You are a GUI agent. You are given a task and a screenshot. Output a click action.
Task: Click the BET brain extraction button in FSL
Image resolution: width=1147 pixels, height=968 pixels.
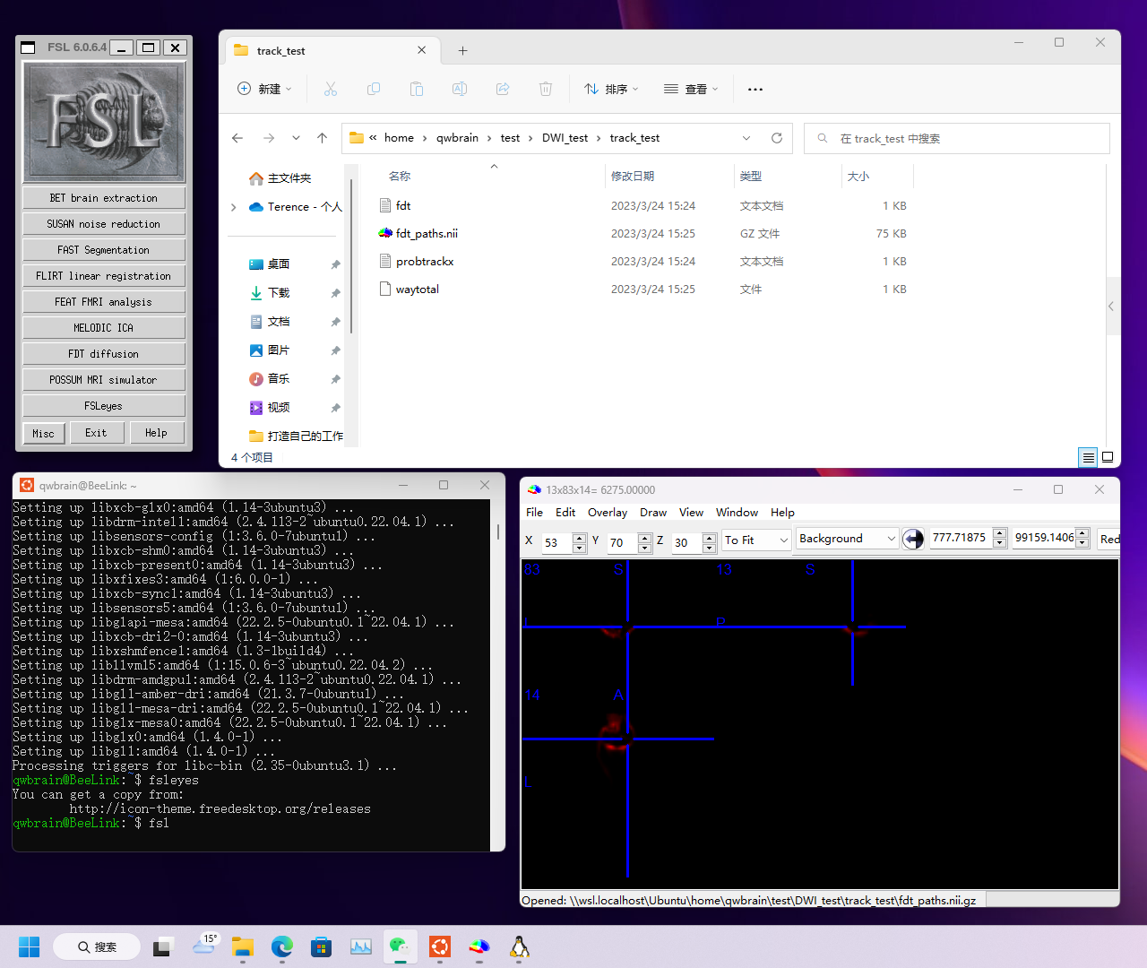[103, 197]
